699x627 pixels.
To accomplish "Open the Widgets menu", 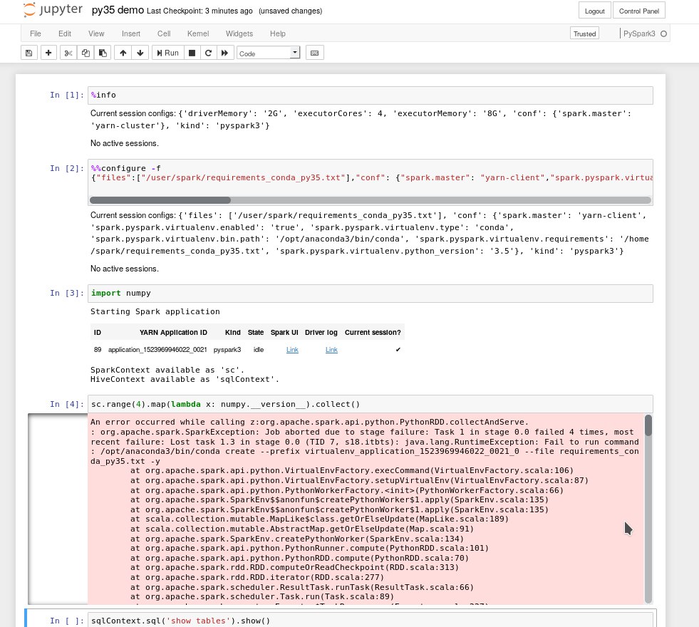I will coord(239,33).
